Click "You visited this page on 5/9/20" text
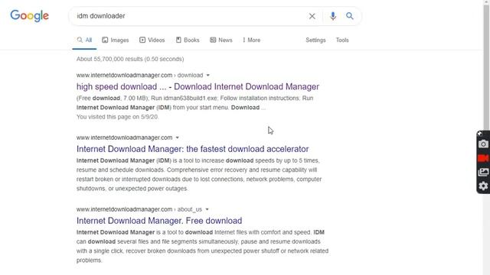Image resolution: width=490 pixels, height=275 pixels. 117,117
